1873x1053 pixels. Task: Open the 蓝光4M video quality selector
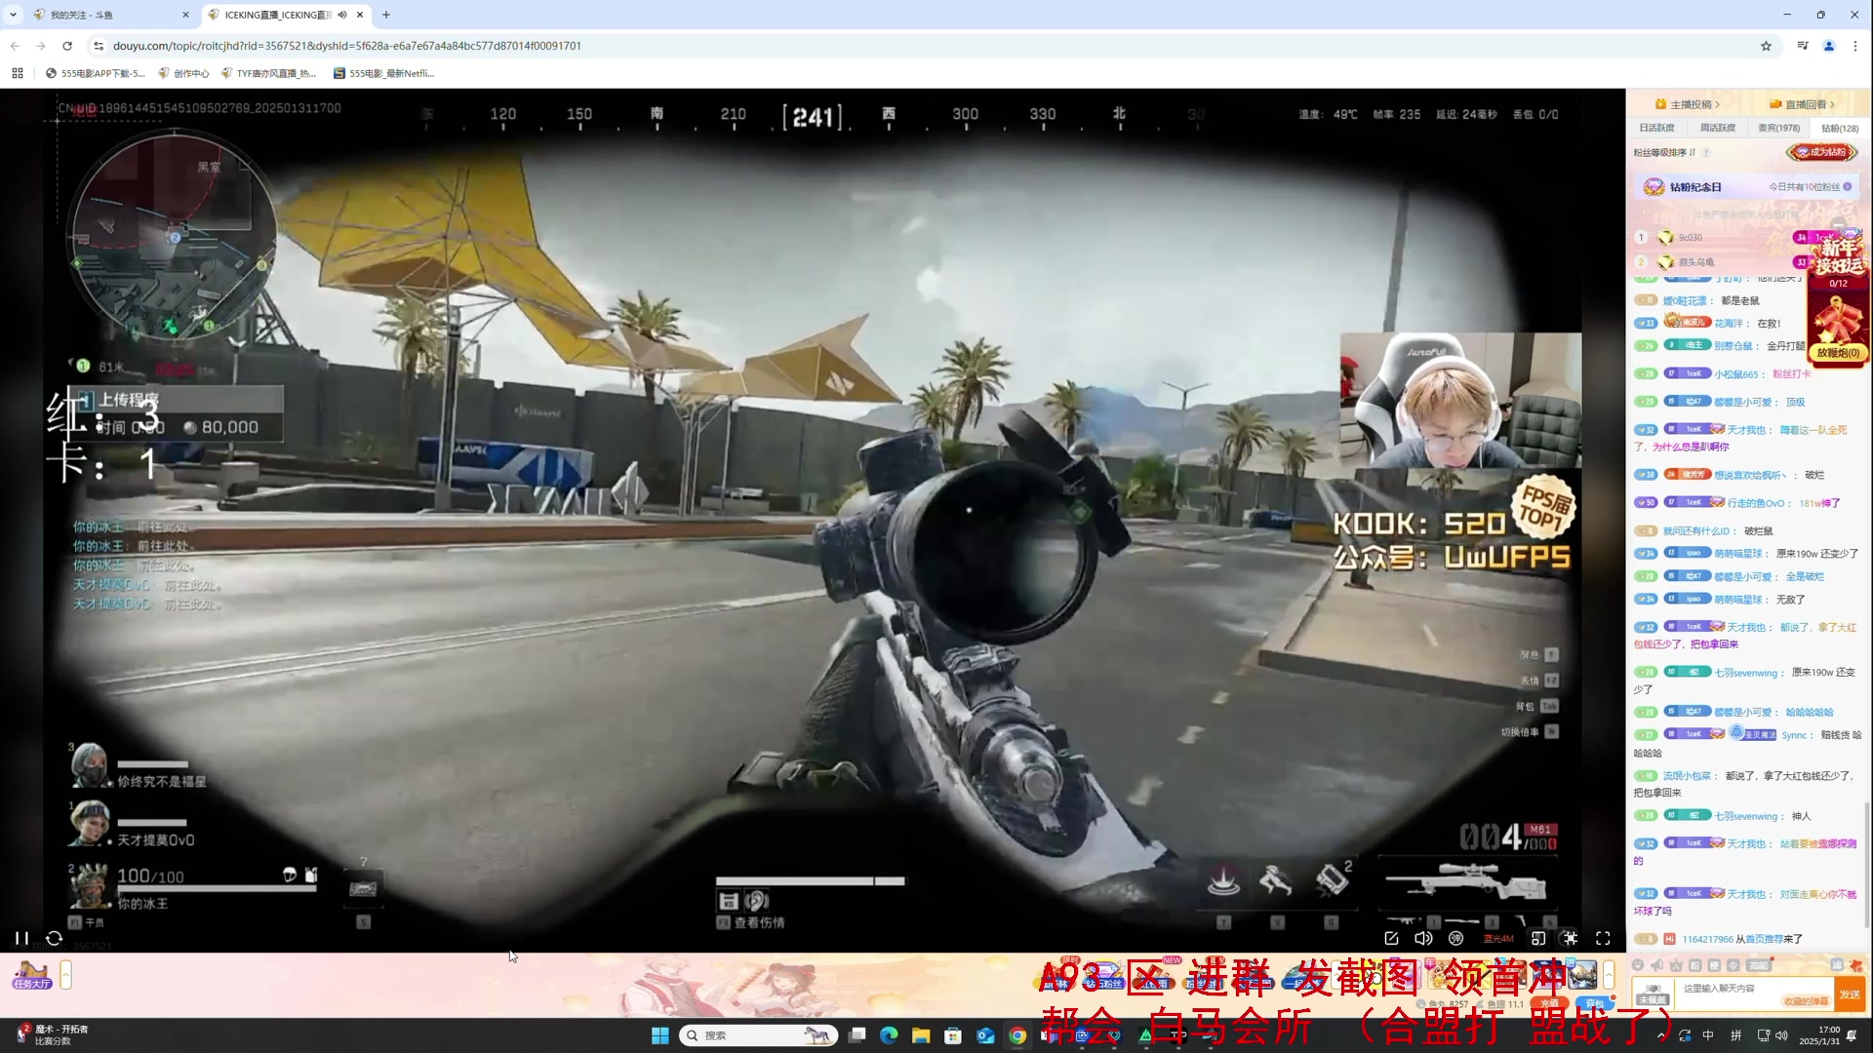tap(1498, 939)
